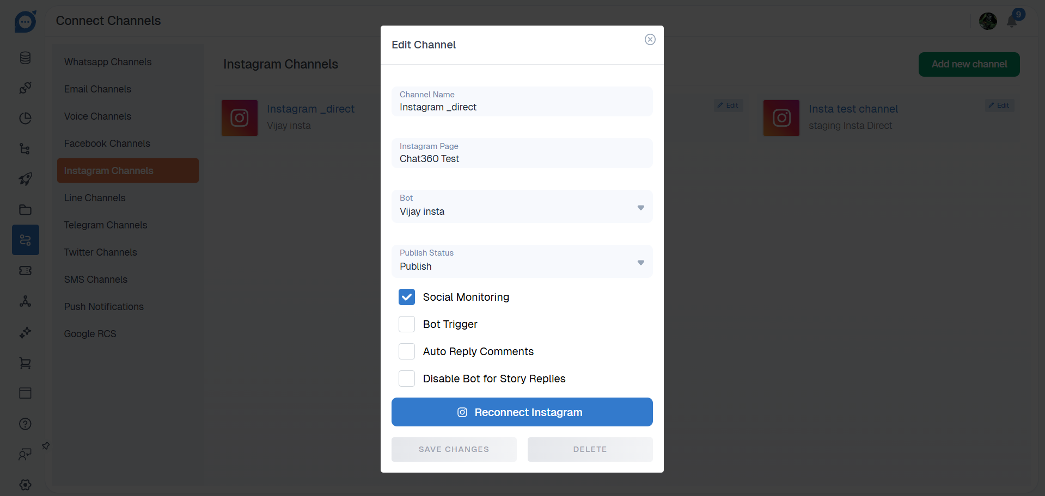Open the sparkle AI icon in sidebar
The height and width of the screenshot is (496, 1045).
pos(25,332)
